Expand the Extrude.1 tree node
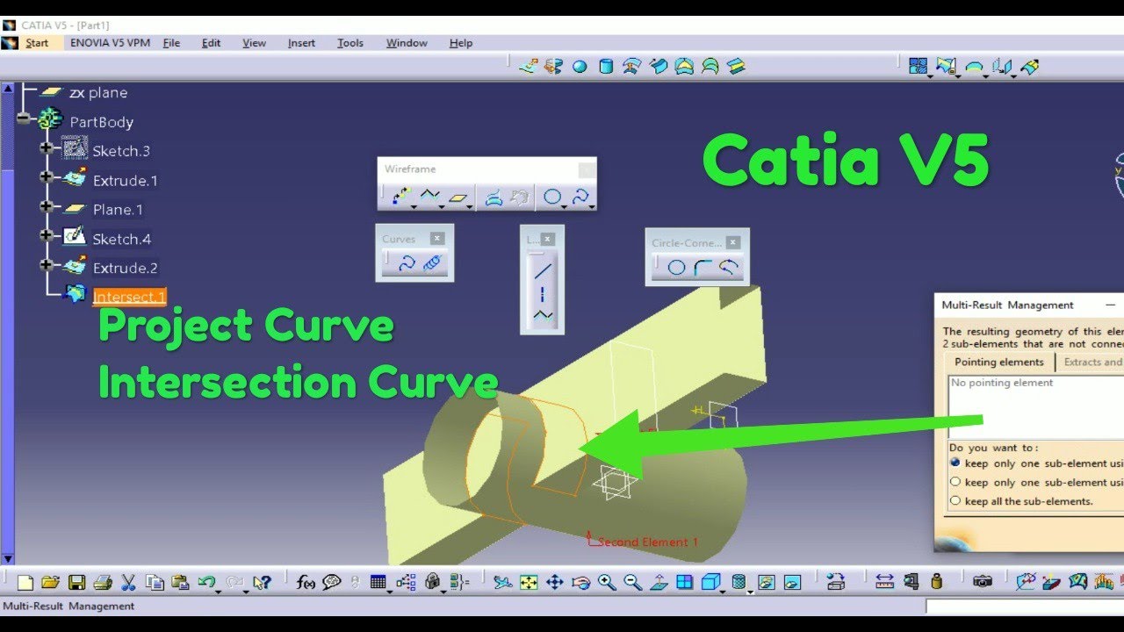Viewport: 1124px width, 632px height. tap(46, 177)
